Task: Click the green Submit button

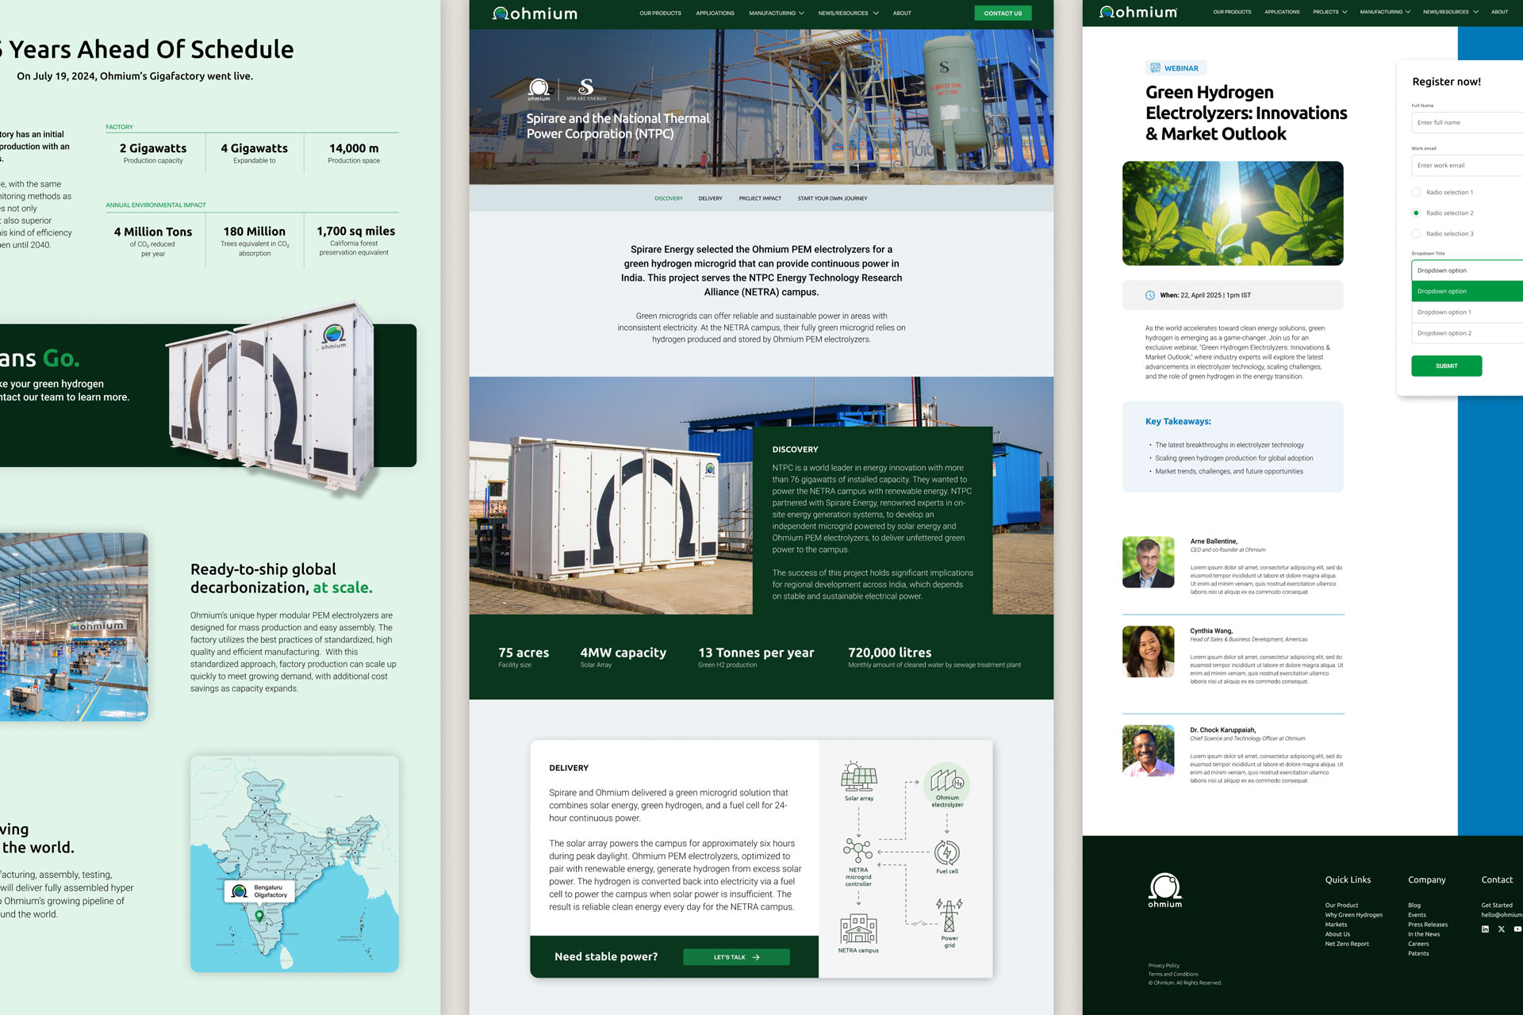Action: click(1446, 366)
